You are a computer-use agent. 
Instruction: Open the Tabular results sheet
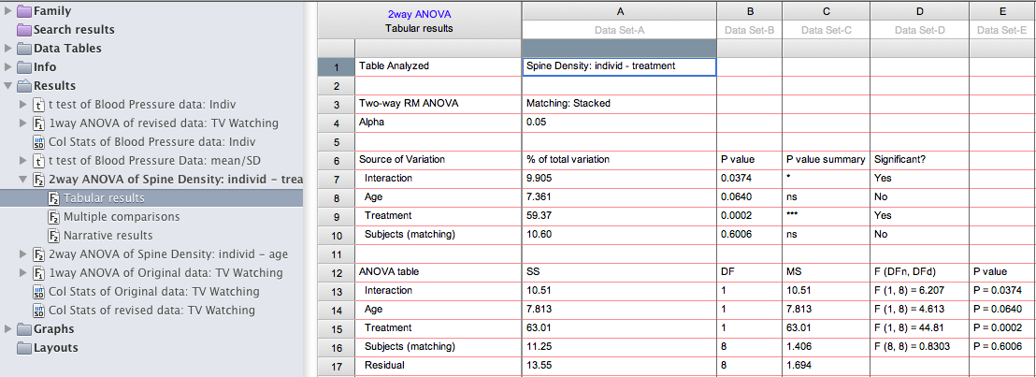(104, 198)
